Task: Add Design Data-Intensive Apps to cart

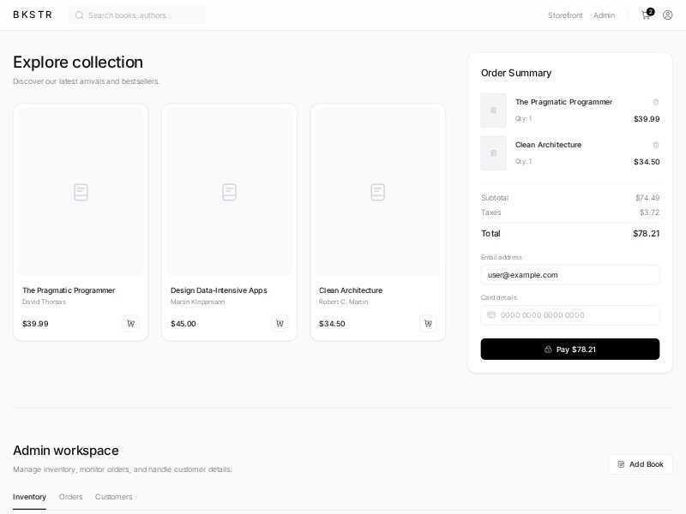Action: click(x=280, y=324)
